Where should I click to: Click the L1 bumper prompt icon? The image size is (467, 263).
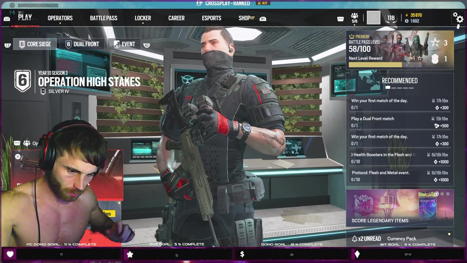pos(7,19)
